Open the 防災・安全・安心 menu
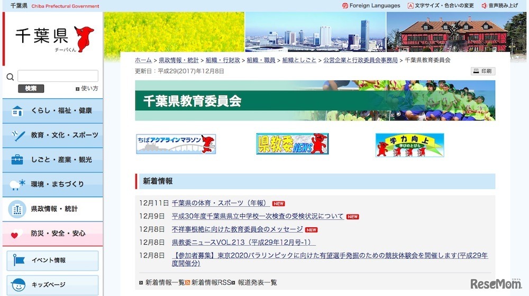 pos(52,234)
